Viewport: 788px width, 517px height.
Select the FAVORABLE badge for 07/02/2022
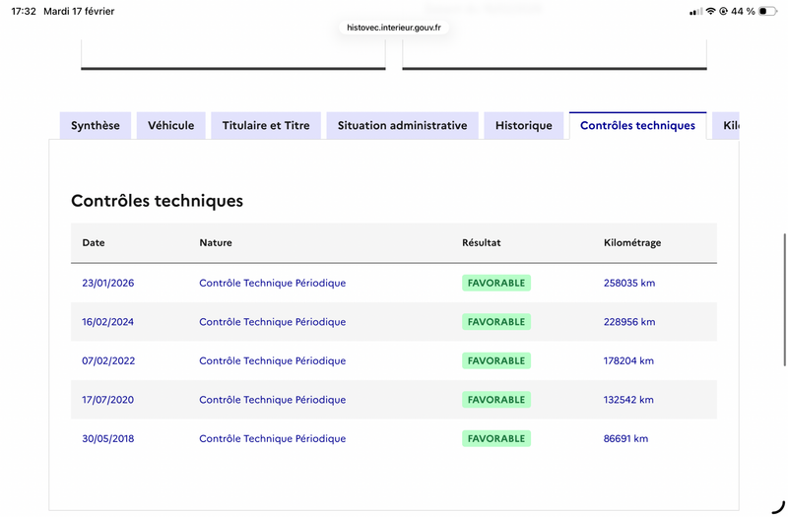coord(496,360)
